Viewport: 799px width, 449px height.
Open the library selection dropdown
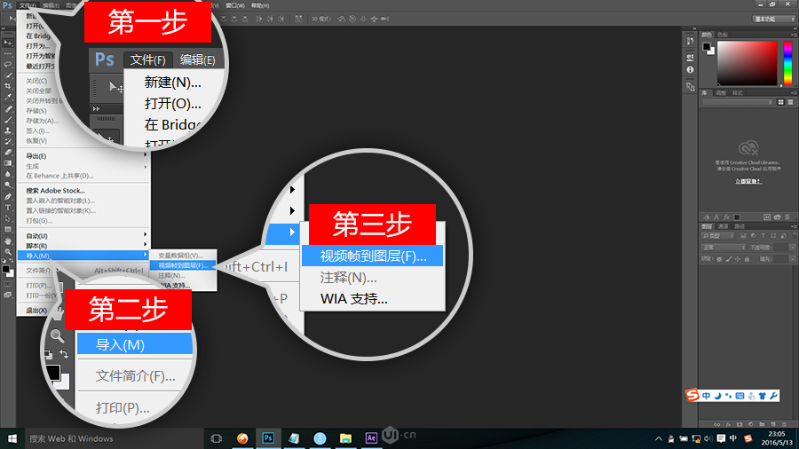tap(738, 102)
